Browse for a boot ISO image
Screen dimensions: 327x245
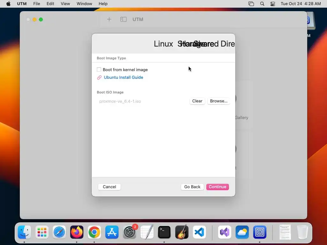pos(218,101)
